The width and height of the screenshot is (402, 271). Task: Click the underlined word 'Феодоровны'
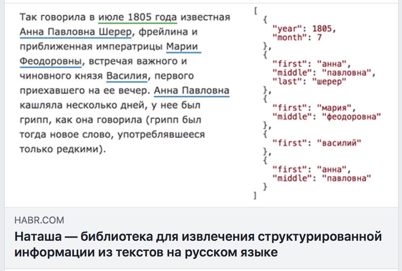(51, 61)
